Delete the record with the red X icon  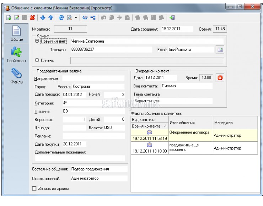tap(32, 18)
